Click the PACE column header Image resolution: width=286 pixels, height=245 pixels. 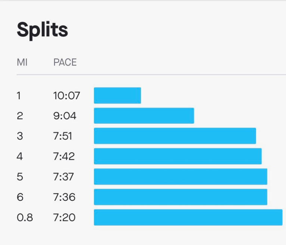(x=65, y=62)
